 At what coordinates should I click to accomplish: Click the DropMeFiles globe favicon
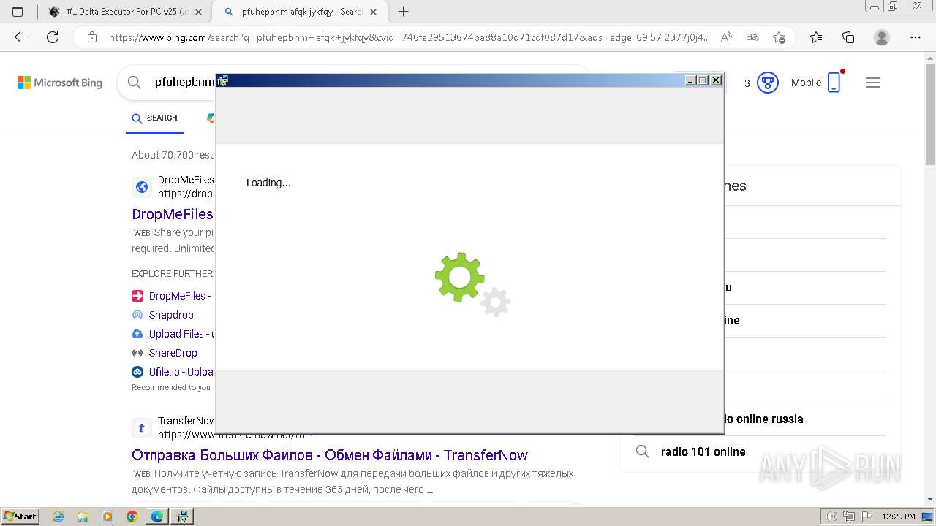pos(141,187)
